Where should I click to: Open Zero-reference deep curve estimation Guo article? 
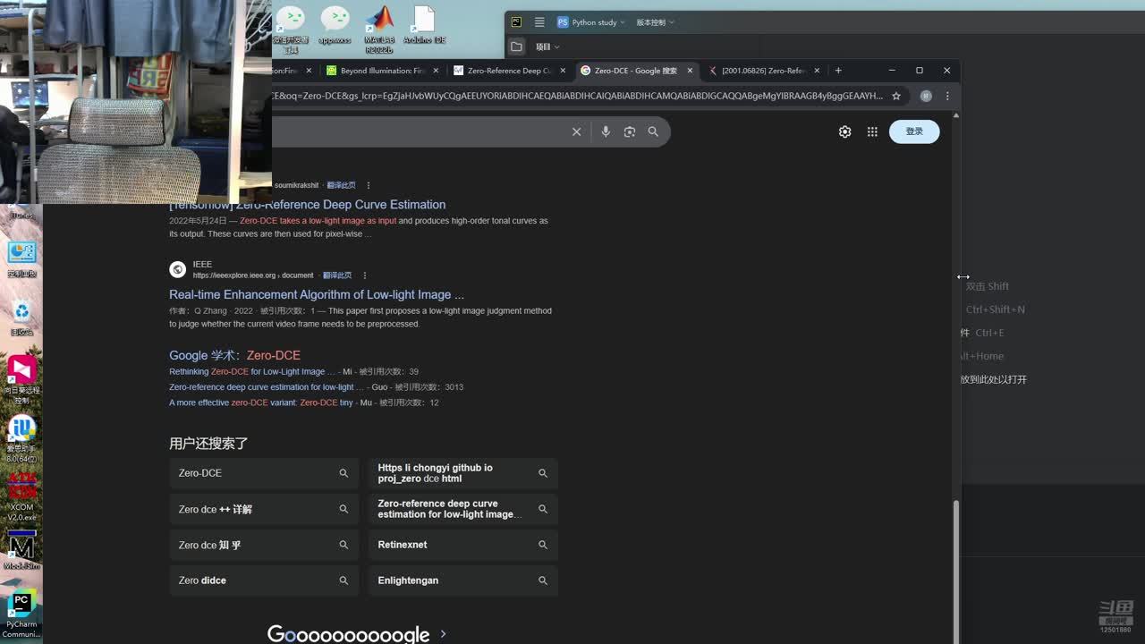pyautogui.click(x=267, y=387)
